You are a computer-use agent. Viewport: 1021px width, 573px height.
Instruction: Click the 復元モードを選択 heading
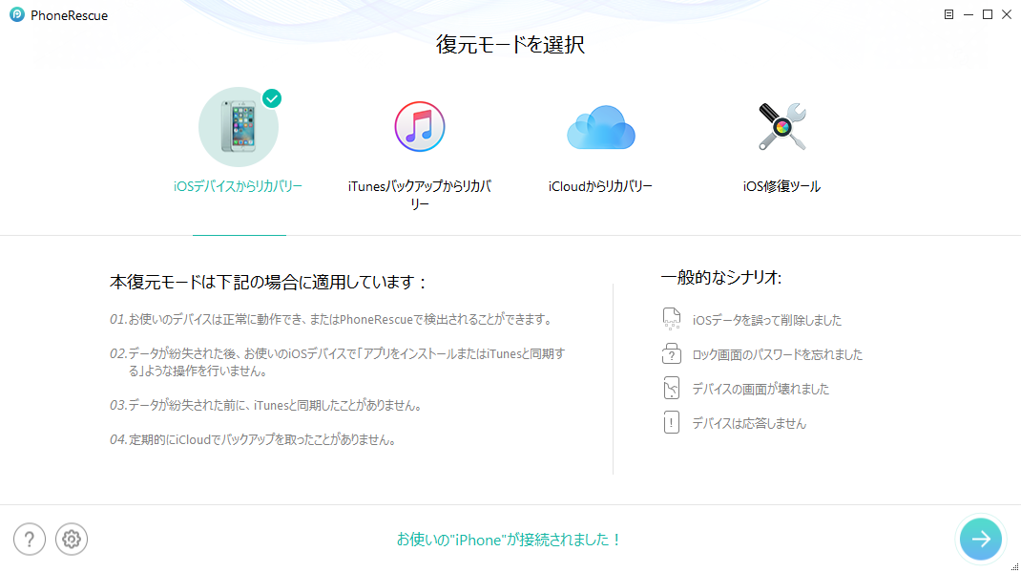pyautogui.click(x=510, y=44)
